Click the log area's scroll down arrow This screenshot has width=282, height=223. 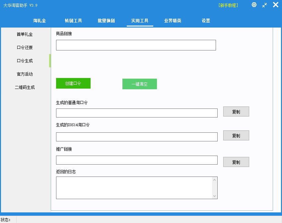pyautogui.click(x=214, y=196)
